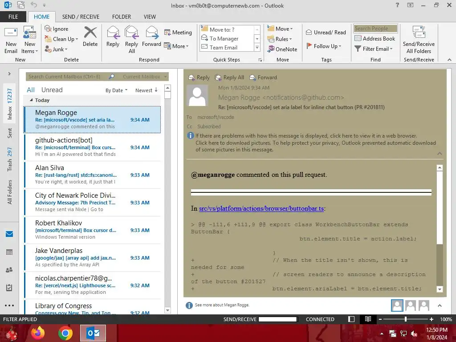The width and height of the screenshot is (456, 342).
Task: Open the Quick Steps dialog launcher
Action: (x=260, y=60)
